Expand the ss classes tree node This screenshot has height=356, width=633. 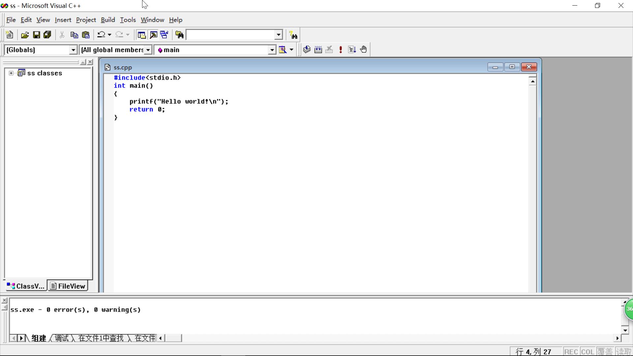[x=11, y=73]
